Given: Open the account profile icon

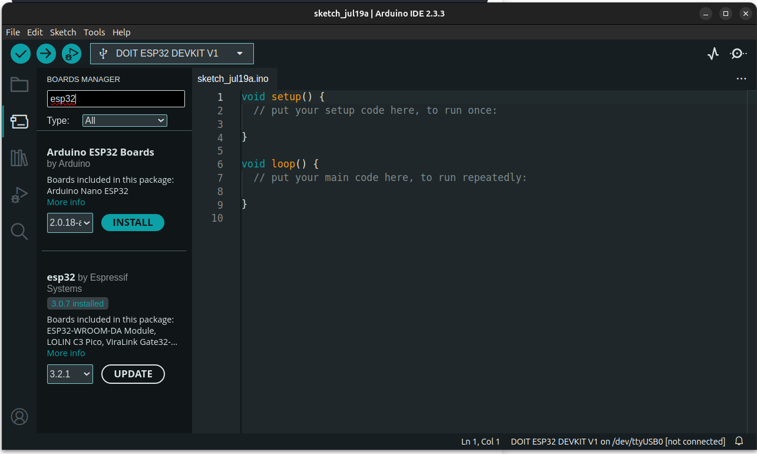Looking at the screenshot, I should [19, 416].
